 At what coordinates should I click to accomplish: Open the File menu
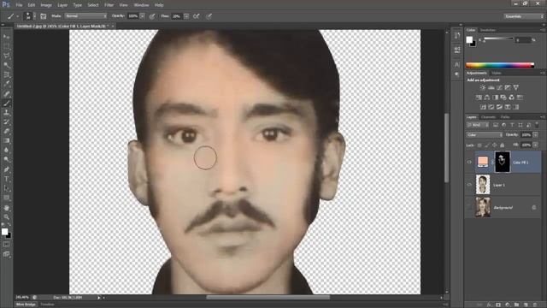19,5
